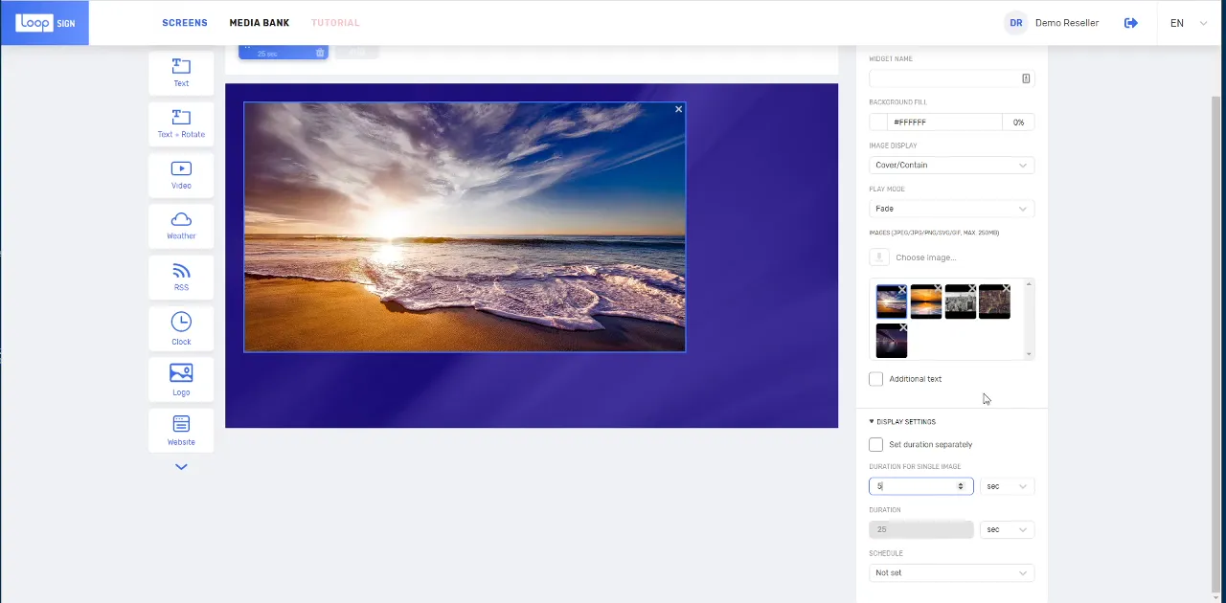
Task: Click the background fill hex code field
Action: click(945, 123)
